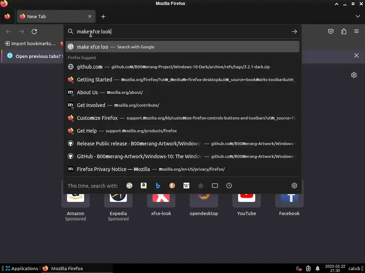Click the Firefox View icon left of tabs

point(7,16)
